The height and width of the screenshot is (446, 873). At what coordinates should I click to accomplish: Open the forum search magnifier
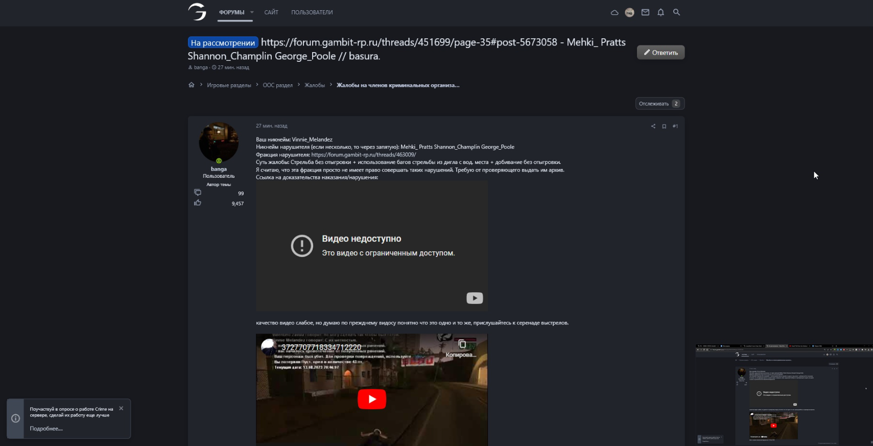676,12
